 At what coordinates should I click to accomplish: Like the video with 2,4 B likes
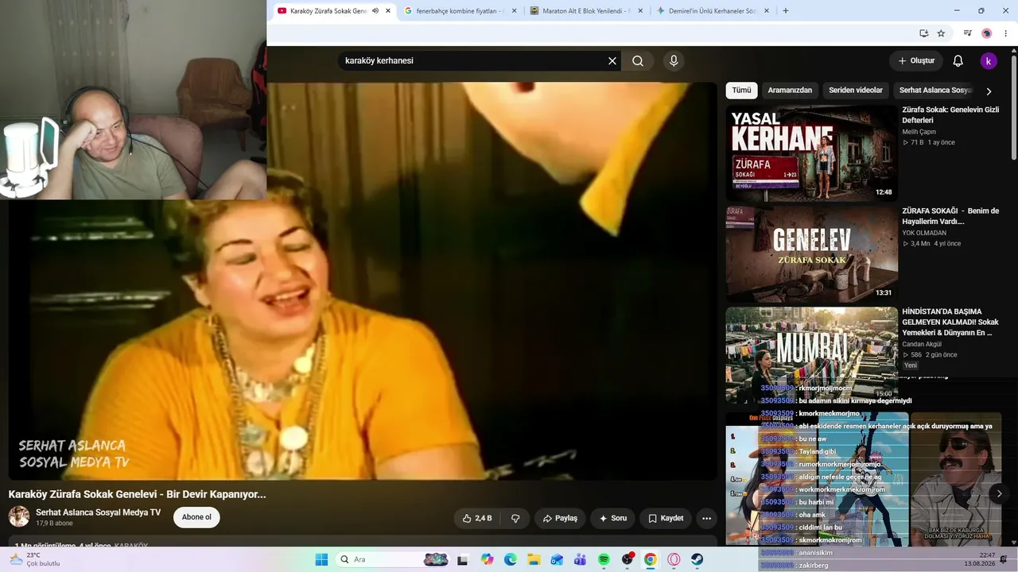click(477, 518)
